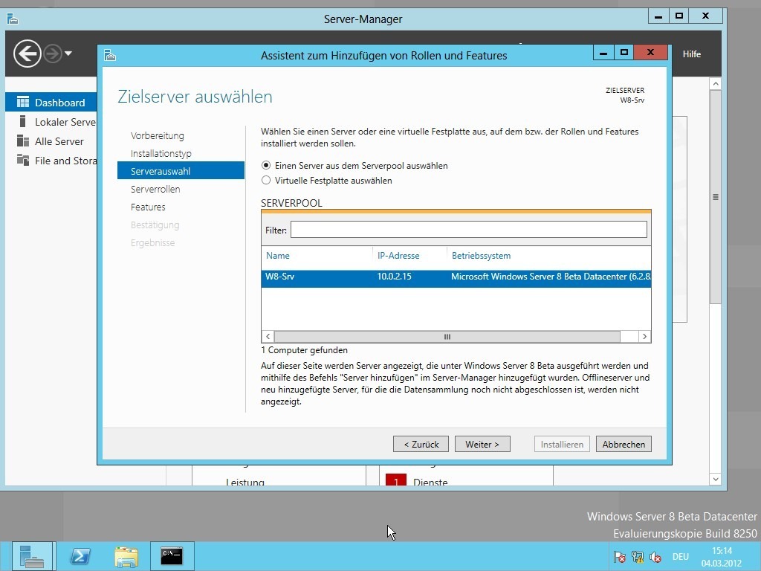Click the Abbrechen button
Viewport: 761px width, 571px height.
point(624,444)
